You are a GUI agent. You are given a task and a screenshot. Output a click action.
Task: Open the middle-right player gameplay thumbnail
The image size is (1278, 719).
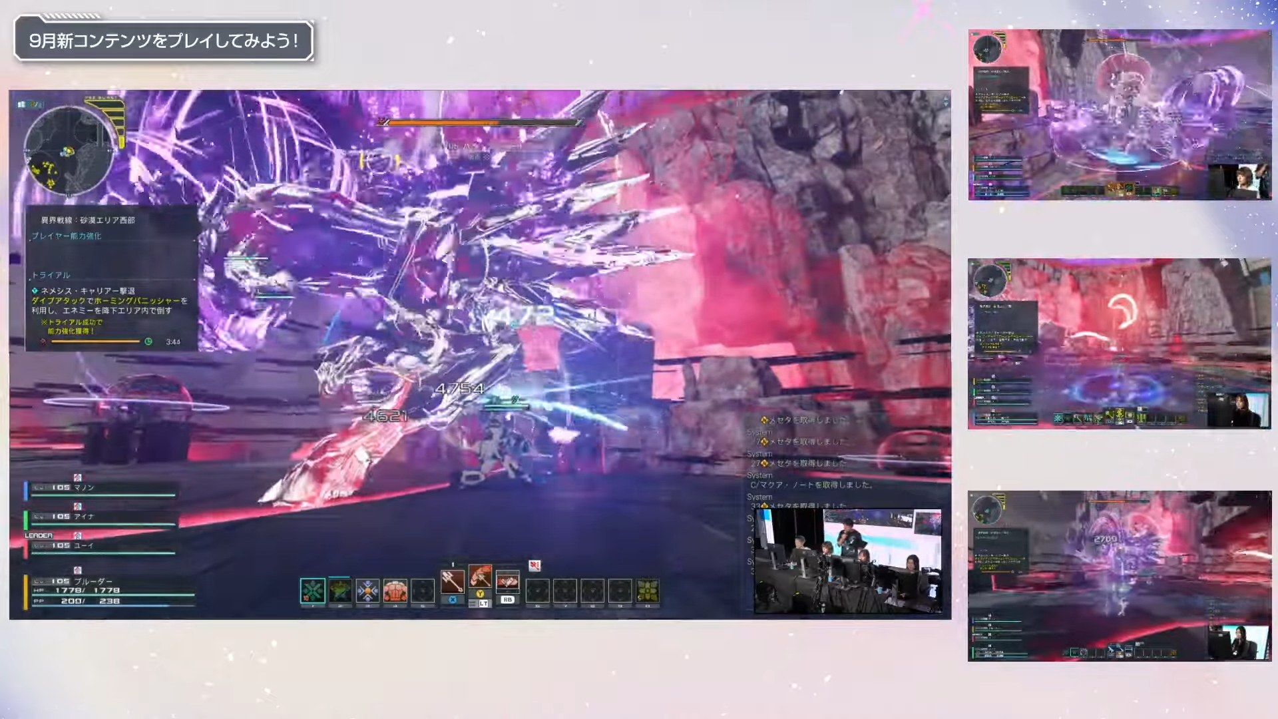pyautogui.click(x=1120, y=344)
